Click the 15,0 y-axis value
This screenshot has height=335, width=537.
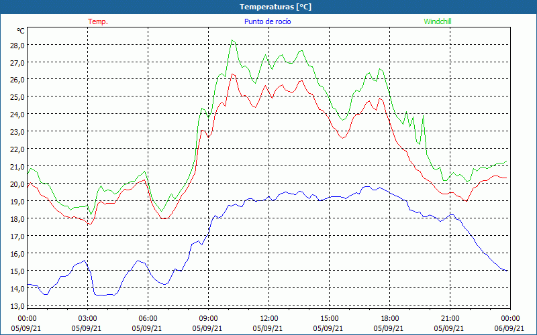click(x=17, y=271)
